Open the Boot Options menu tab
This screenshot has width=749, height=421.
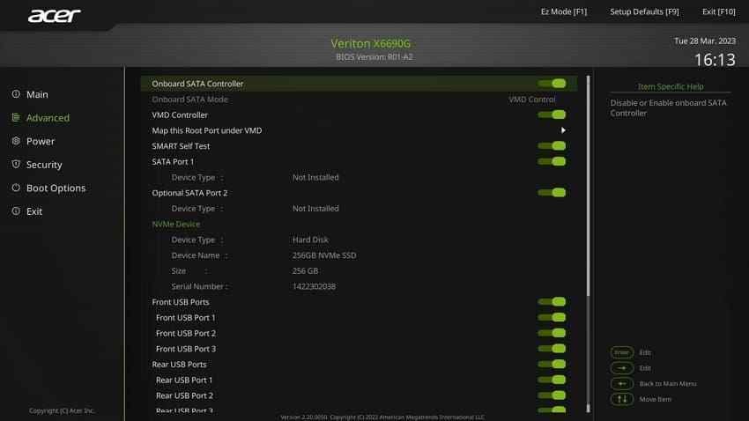[x=56, y=188]
